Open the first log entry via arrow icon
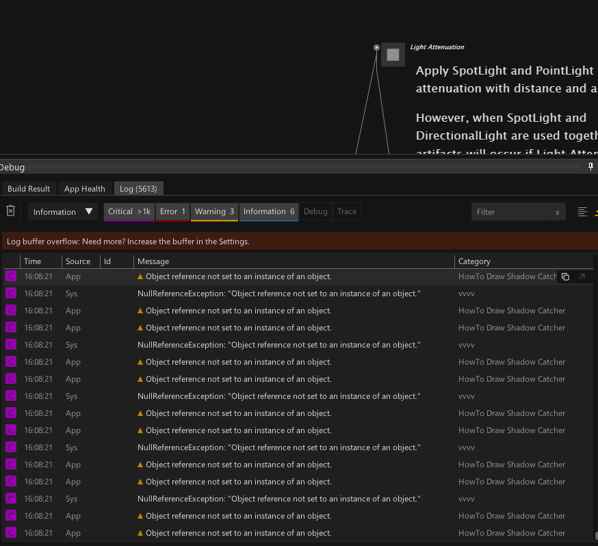The width and height of the screenshot is (598, 546). tap(582, 276)
